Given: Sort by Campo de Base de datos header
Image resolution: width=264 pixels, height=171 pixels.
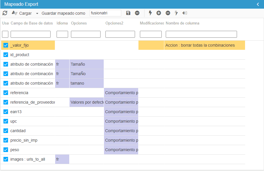Looking at the screenshot, I should [x=32, y=23].
